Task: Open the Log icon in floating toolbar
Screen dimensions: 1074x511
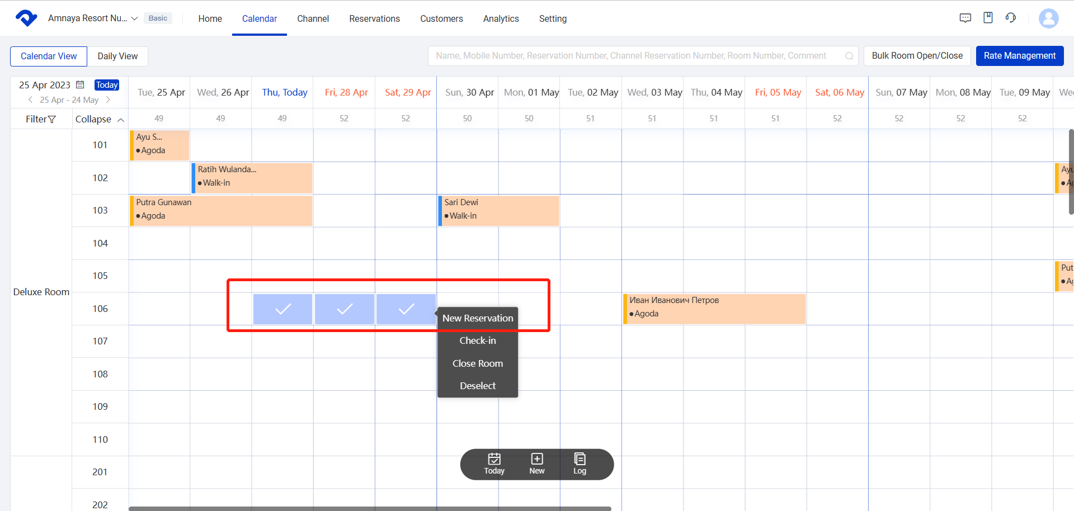Action: 580,463
